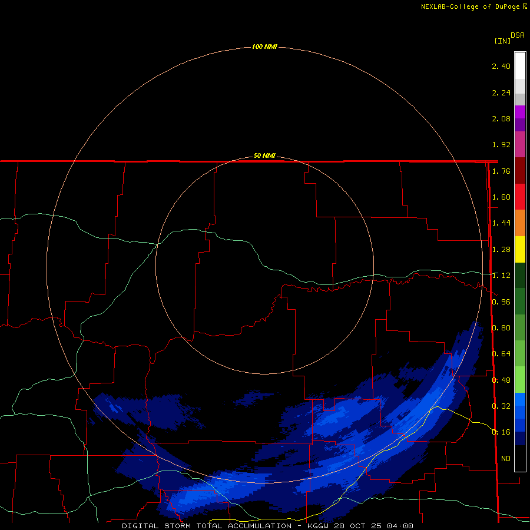Click the 2.40 legend value
Viewport: 530px width, 530px height.
tap(501, 66)
